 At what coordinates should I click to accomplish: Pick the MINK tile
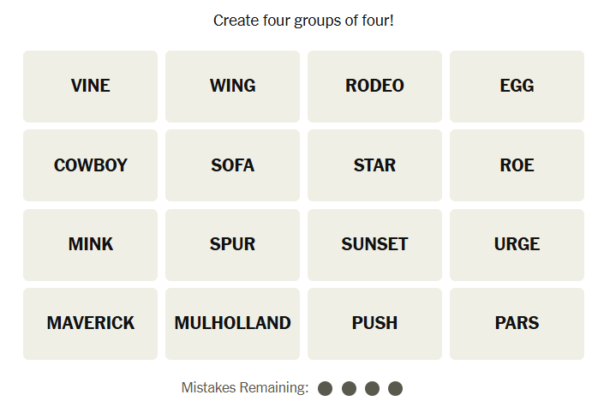[90, 244]
